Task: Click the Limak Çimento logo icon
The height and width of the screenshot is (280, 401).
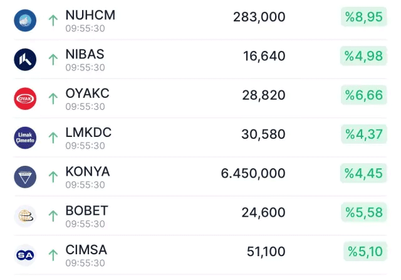Action: [x=25, y=137]
